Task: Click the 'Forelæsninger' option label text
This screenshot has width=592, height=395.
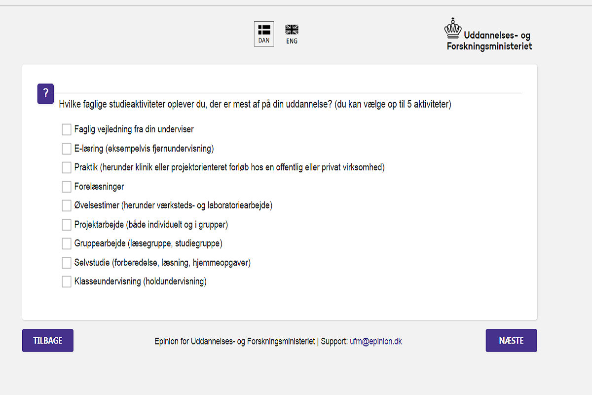Action: click(x=99, y=187)
